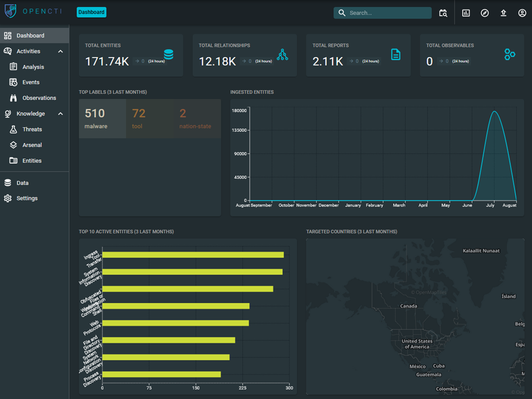Image resolution: width=532 pixels, height=399 pixels.
Task: Collapse the Knowledge section chevron
Action: (61, 114)
